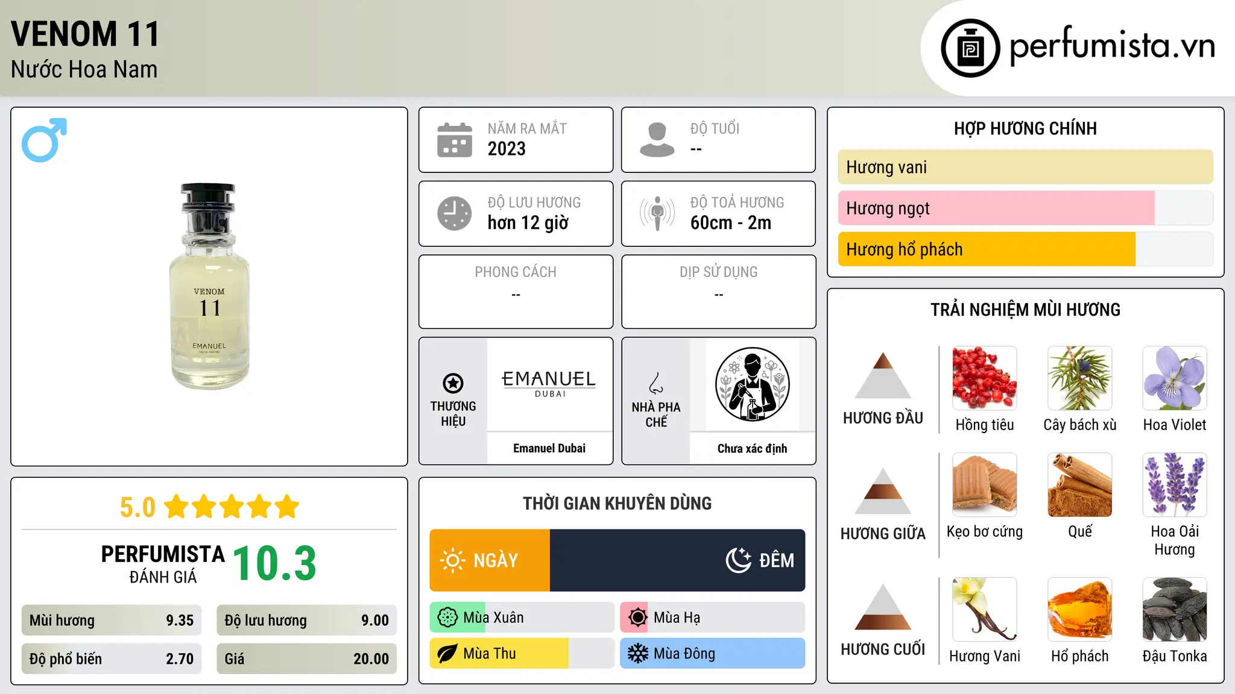
Task: Click the Hương hổ phách accord bar
Action: (1026, 249)
